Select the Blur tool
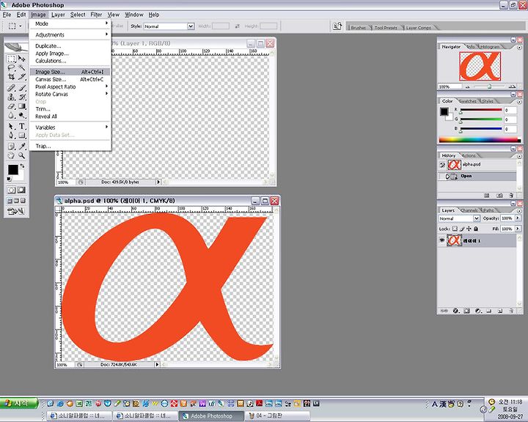Viewport: 528px width, 422px height. pyautogui.click(x=11, y=116)
